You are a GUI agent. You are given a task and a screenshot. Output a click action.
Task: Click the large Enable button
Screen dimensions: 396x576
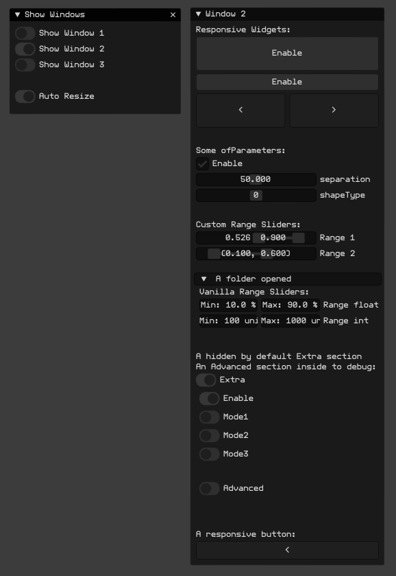coord(287,54)
